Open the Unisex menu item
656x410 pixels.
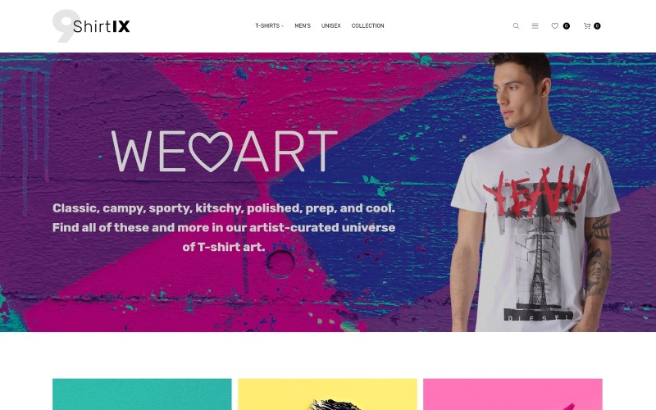331,26
